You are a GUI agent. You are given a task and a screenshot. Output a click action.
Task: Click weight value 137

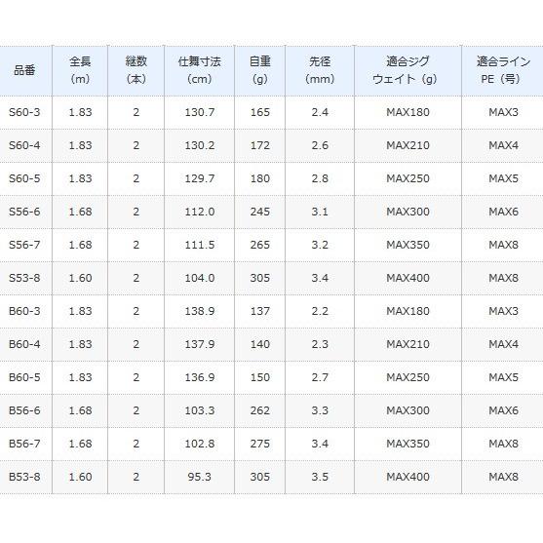260,311
